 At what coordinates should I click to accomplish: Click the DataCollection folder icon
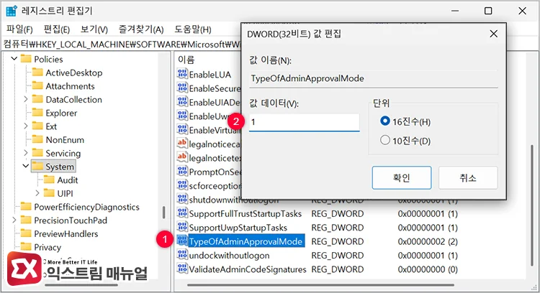(37, 99)
